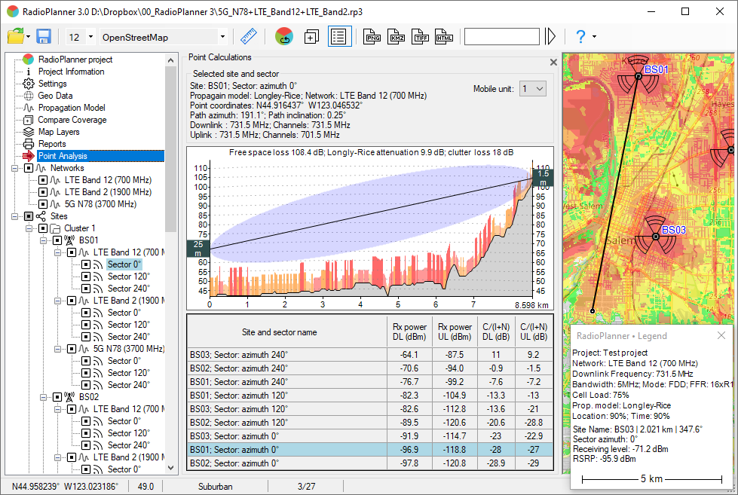Export map as PNG
This screenshot has width=738, height=495.
point(372,37)
